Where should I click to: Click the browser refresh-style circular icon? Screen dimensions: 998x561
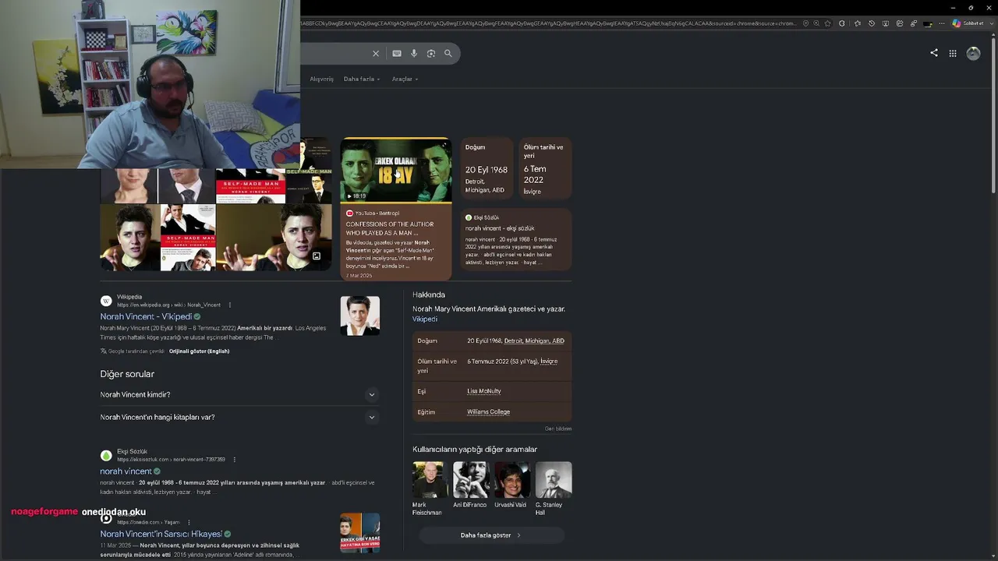click(x=841, y=23)
